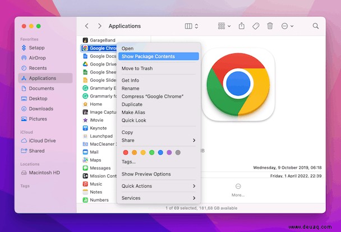Choose Show Package Contents
The image size is (341, 232).
[x=159, y=57]
